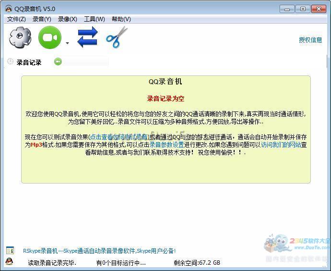
Task: Open the scissors audio cut tool
Action: [x=117, y=37]
